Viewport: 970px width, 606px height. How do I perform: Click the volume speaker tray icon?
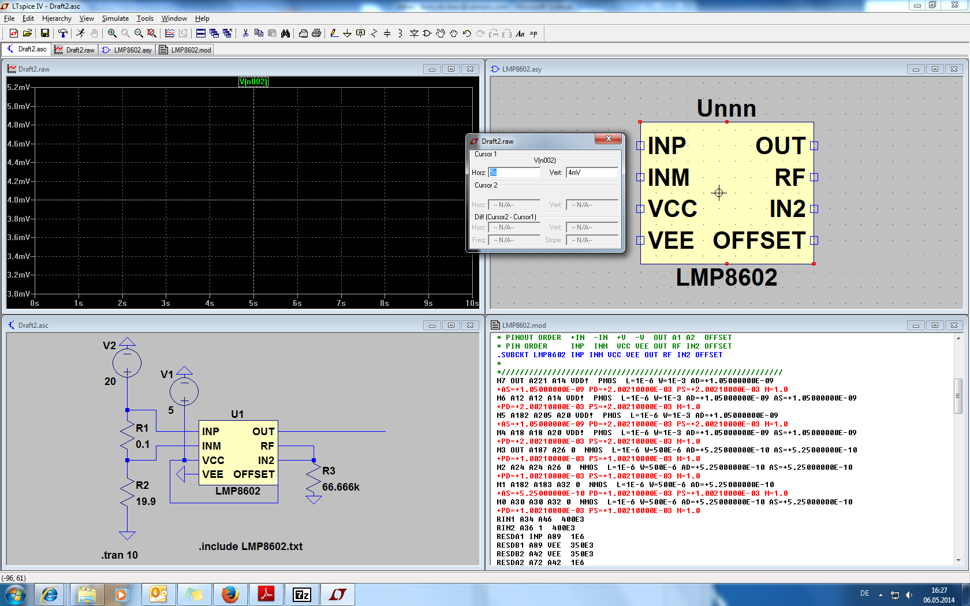[909, 594]
